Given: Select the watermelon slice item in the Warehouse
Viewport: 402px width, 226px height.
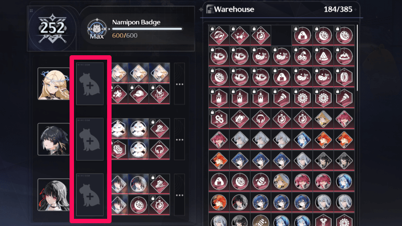Looking at the screenshot, I should (323, 56).
